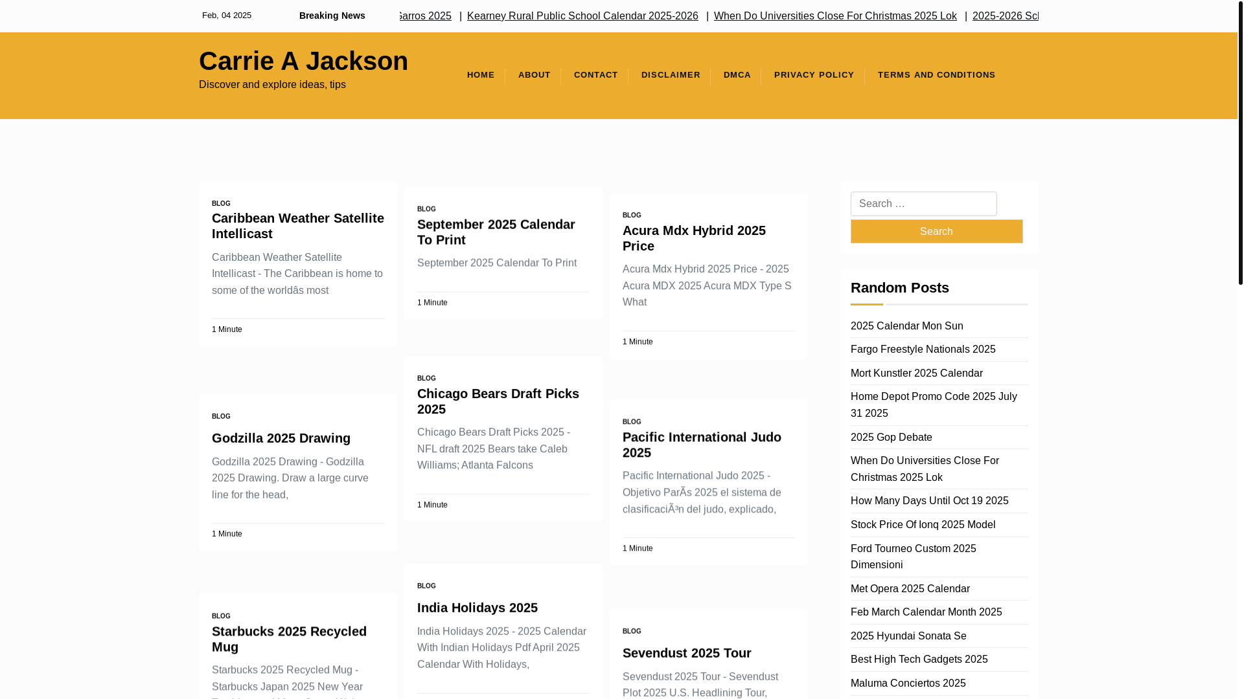Open When Do Universities Close ticker link
Image resolution: width=1244 pixels, height=699 pixels.
tap(835, 16)
